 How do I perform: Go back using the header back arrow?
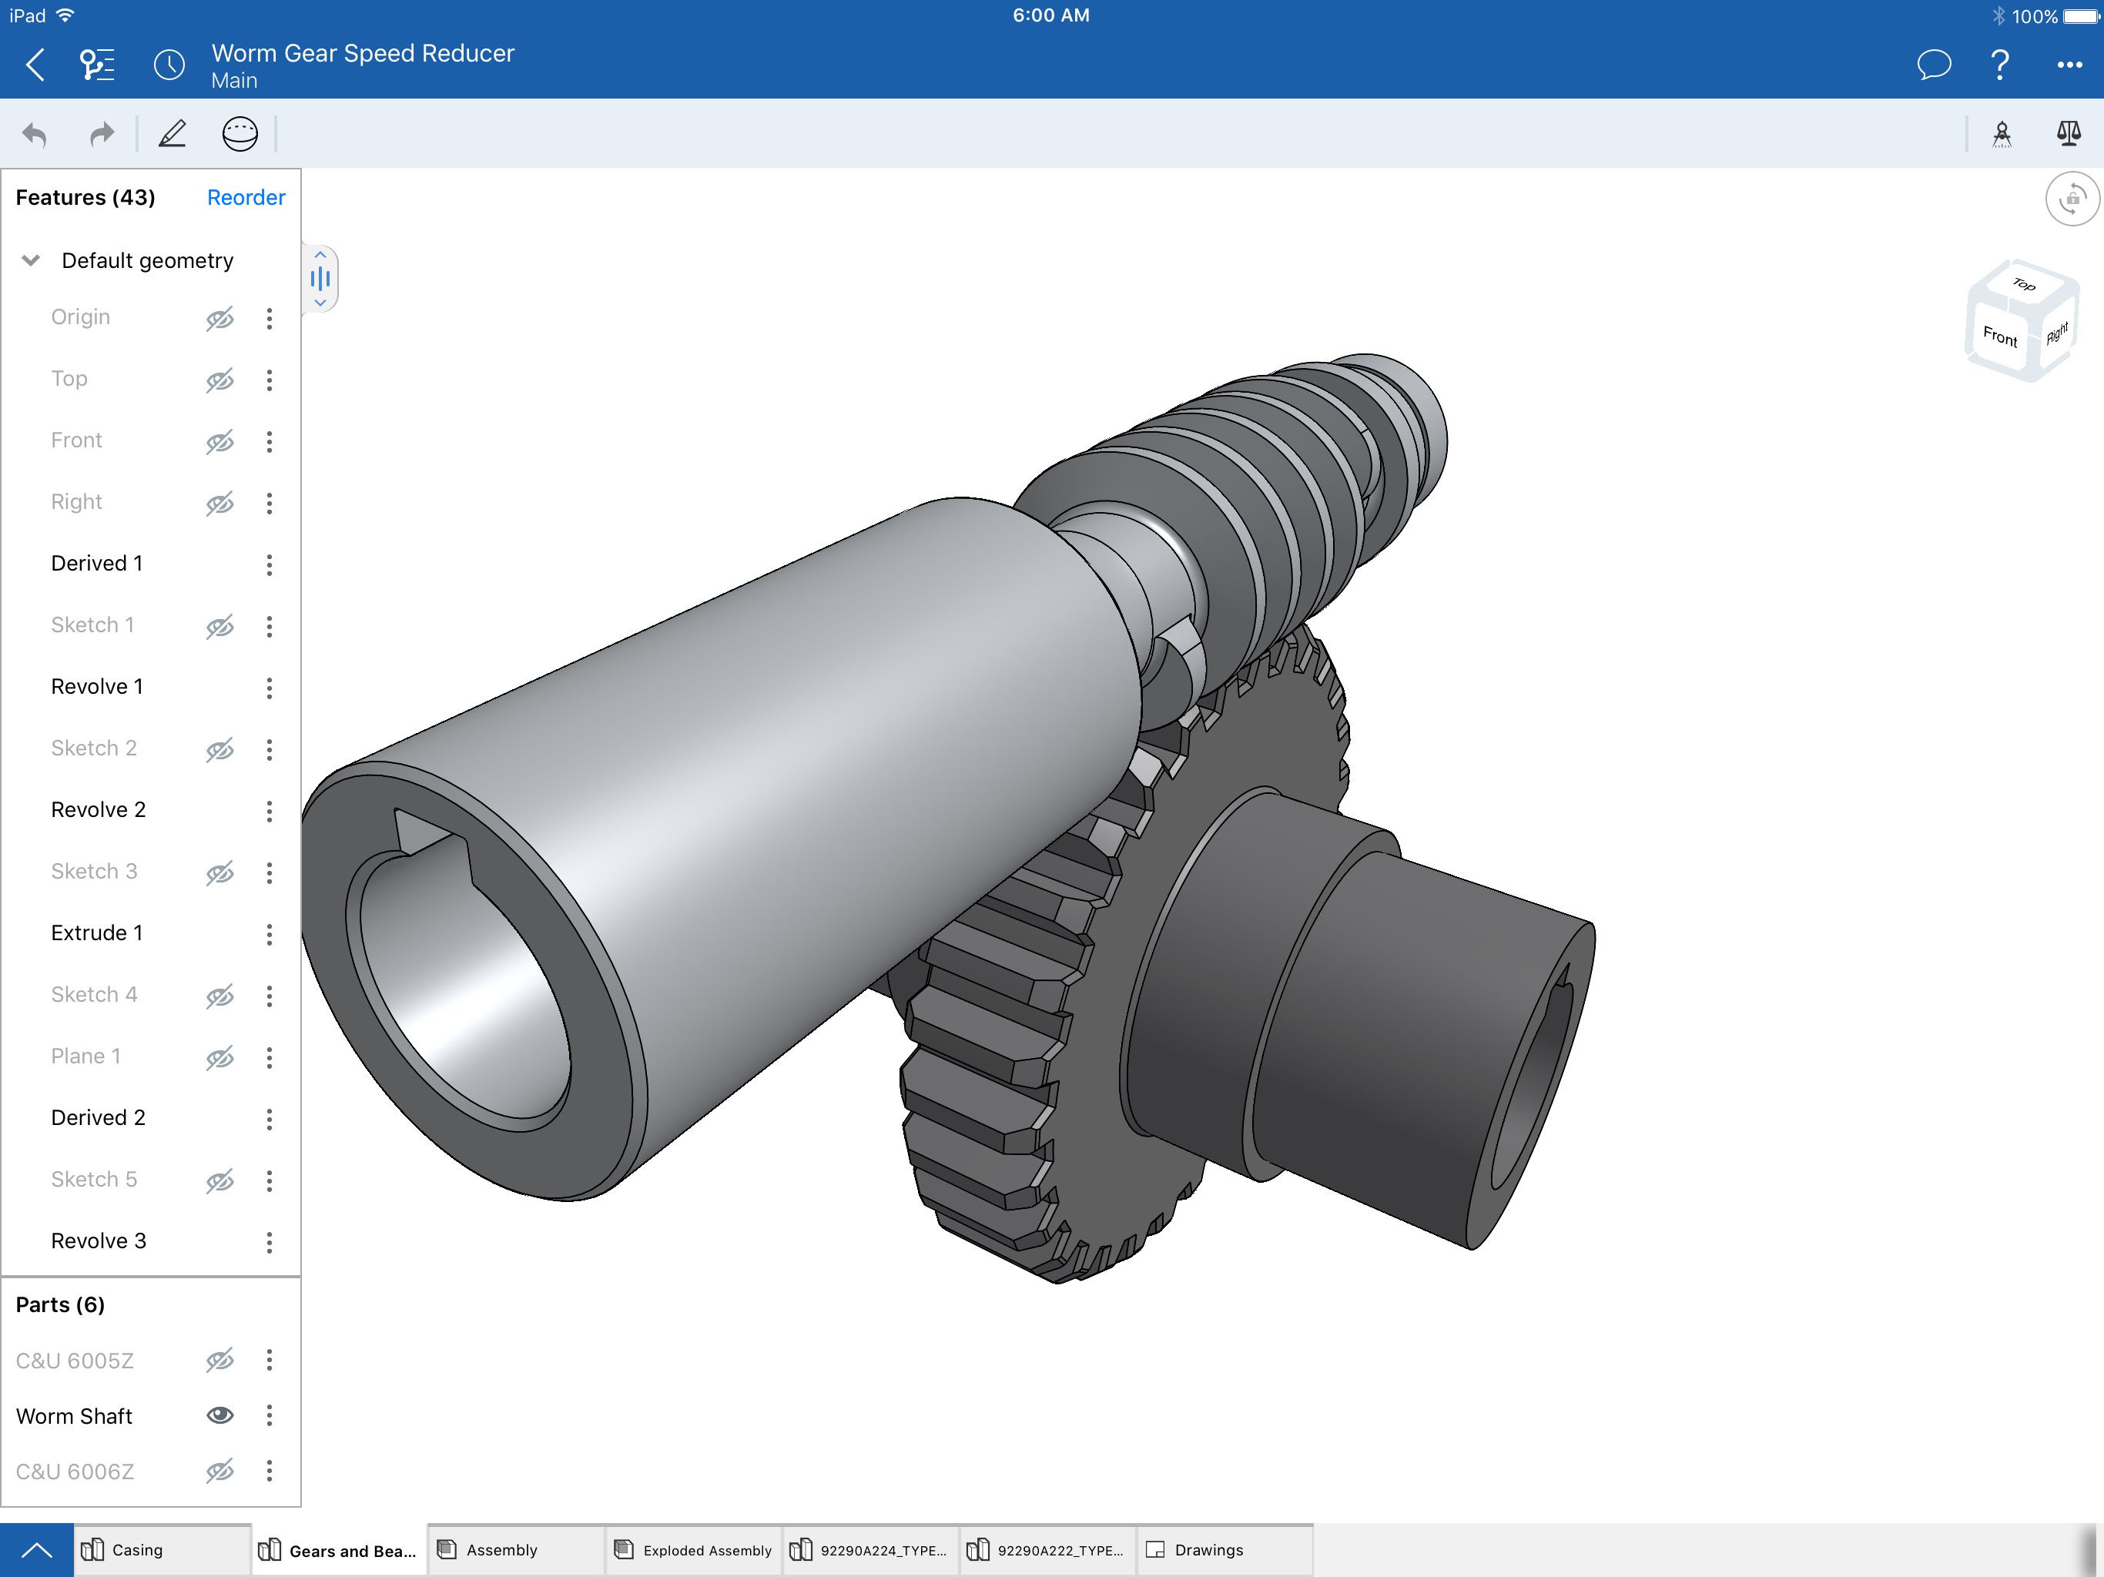point(36,65)
